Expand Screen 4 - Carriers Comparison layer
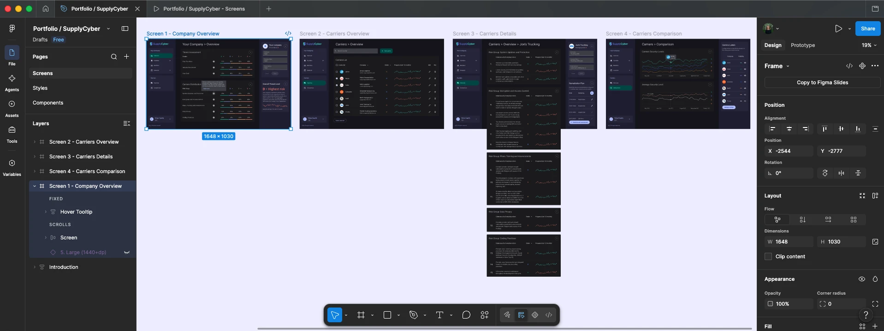The height and width of the screenshot is (331, 884). pyautogui.click(x=35, y=171)
